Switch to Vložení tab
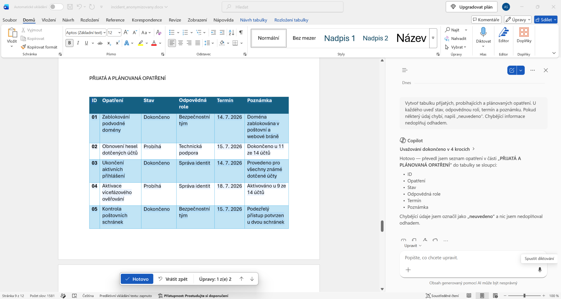The width and height of the screenshot is (561, 299). 49,20
